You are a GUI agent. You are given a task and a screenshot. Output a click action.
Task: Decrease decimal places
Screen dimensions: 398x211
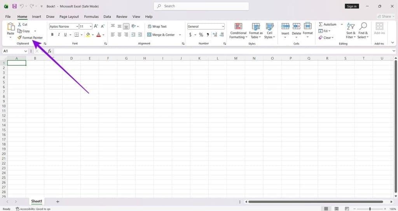[x=222, y=35]
